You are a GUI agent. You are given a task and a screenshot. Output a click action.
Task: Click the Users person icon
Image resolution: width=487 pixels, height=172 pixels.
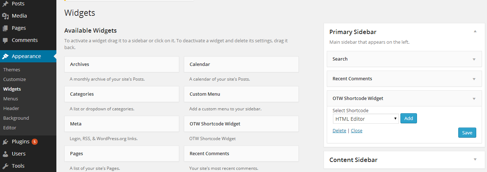coord(5,154)
